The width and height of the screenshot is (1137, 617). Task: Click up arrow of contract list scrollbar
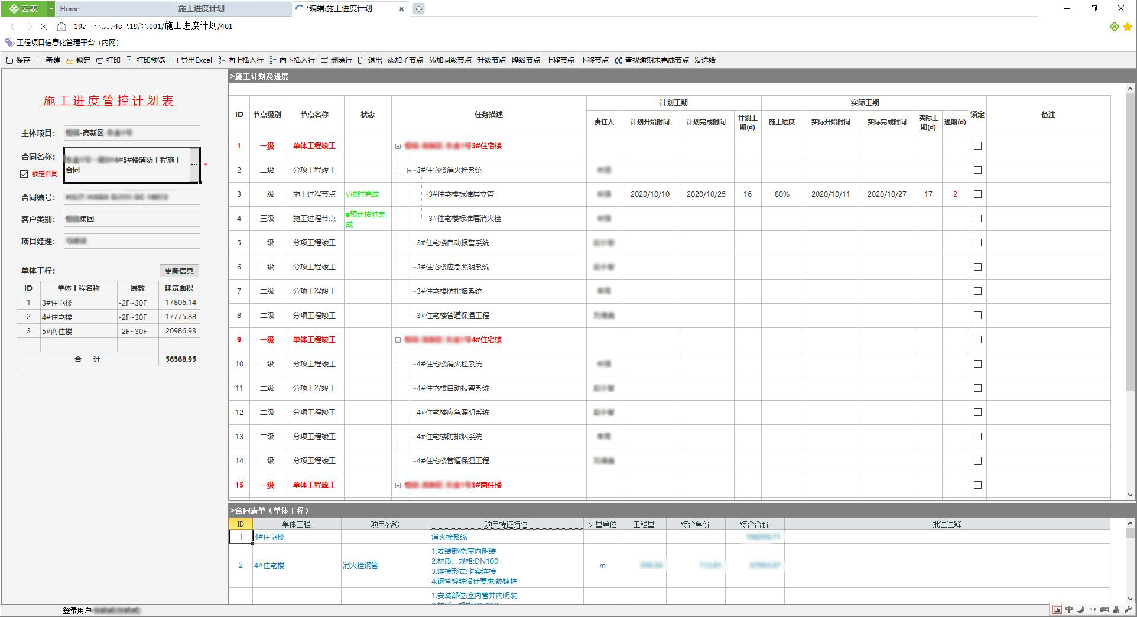(x=1130, y=524)
